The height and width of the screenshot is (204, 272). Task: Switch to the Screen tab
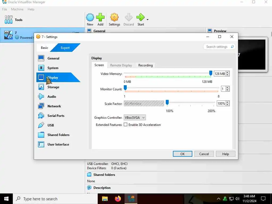coord(99,65)
